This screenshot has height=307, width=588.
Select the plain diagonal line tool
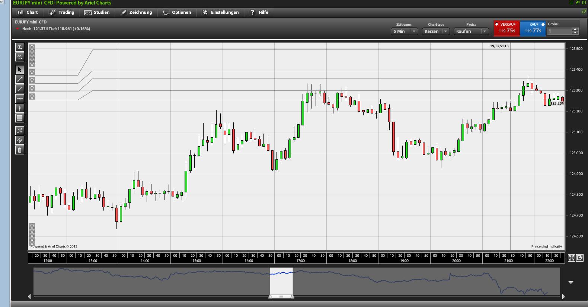20,89
